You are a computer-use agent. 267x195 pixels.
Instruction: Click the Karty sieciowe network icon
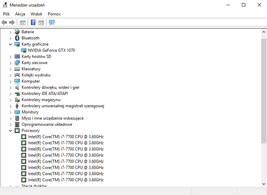coord(17,63)
